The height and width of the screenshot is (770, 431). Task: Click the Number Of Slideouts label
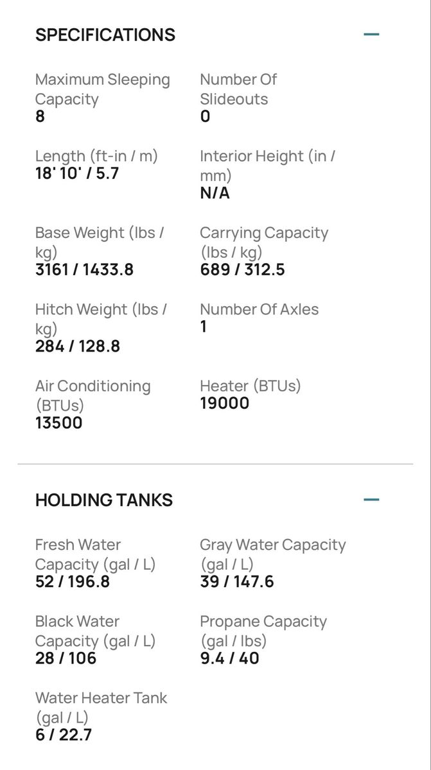coord(238,89)
